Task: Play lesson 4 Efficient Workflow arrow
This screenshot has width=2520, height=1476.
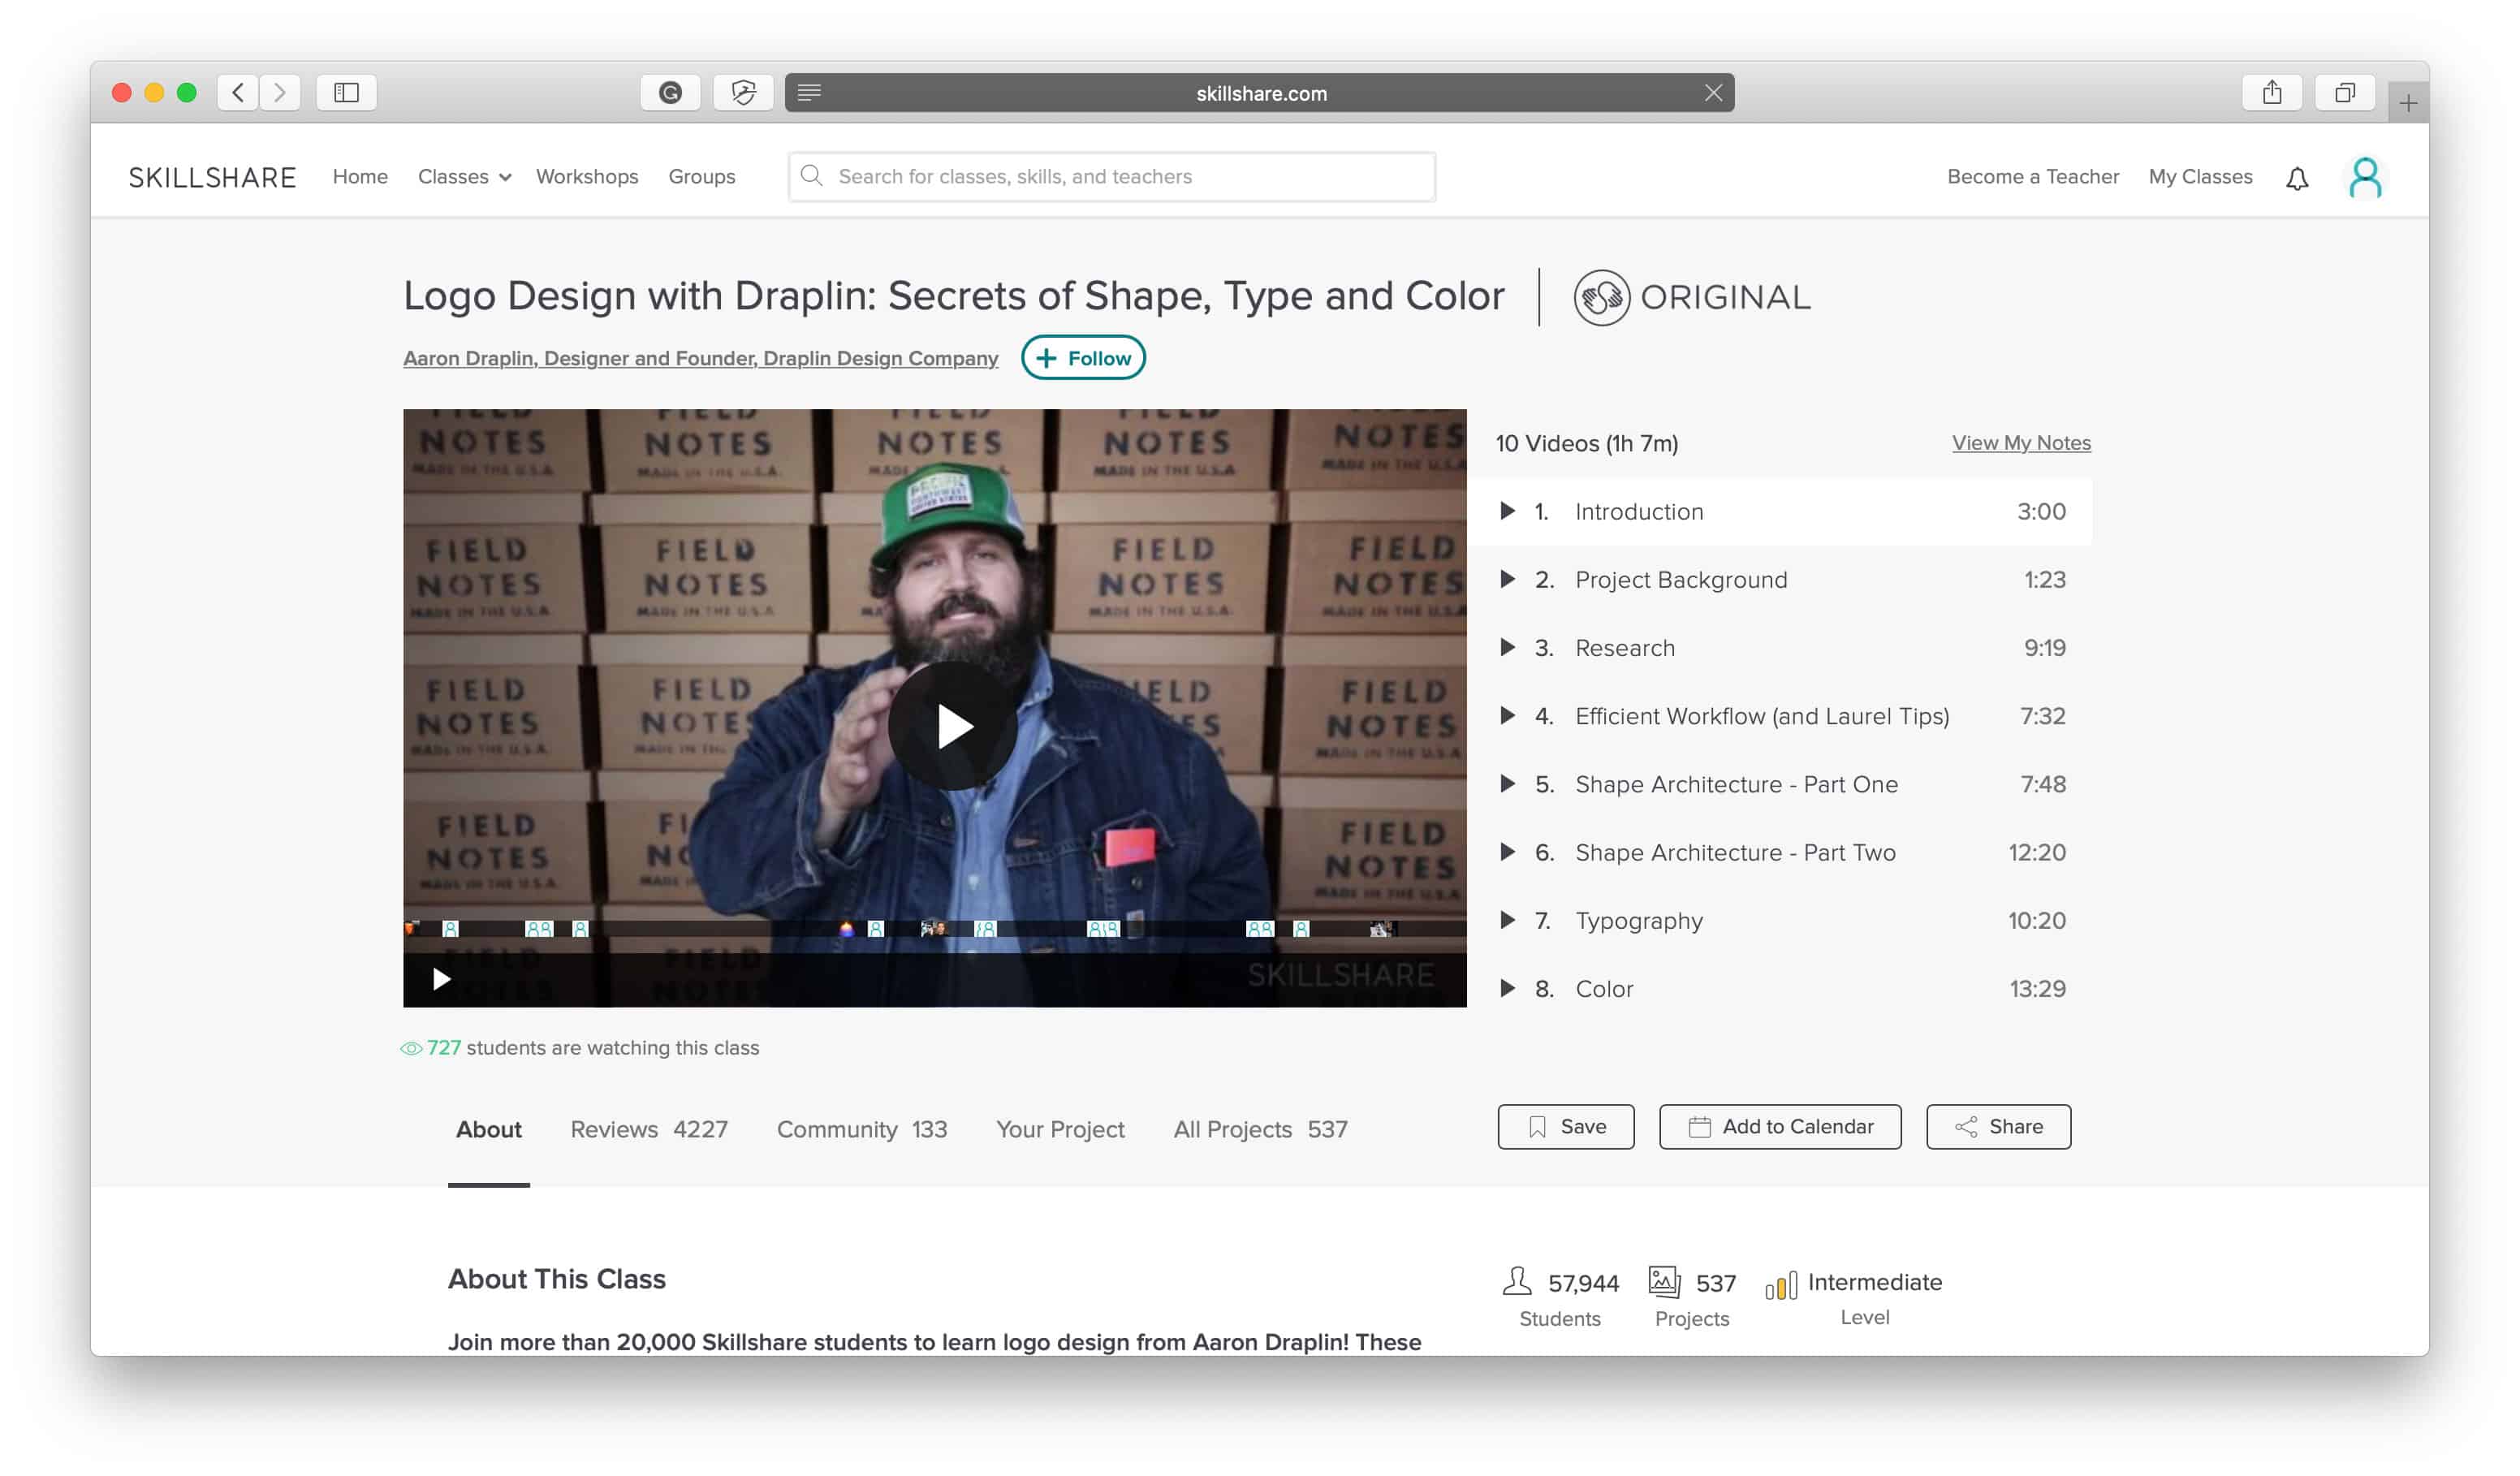Action: [x=1507, y=715]
